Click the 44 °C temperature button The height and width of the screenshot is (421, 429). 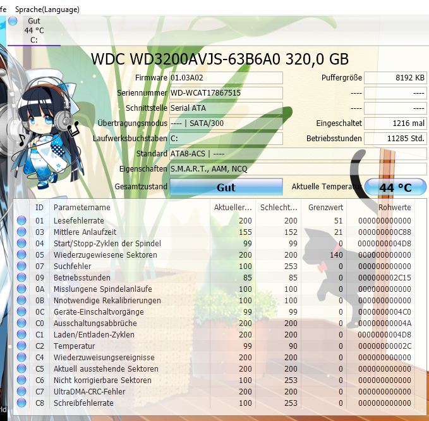click(x=396, y=187)
